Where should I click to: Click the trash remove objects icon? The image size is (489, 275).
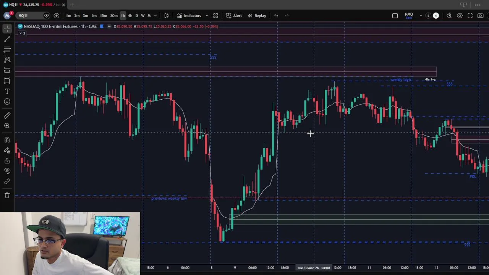click(x=7, y=195)
